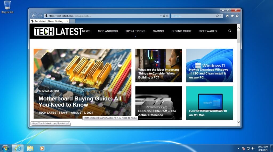Open the TIPS & TRICKS menu item
The image size is (273, 152).
[135, 31]
